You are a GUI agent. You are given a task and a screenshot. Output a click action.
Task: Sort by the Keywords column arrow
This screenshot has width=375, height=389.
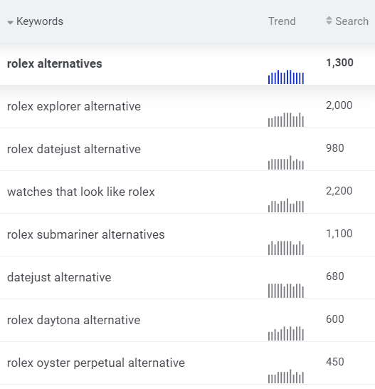(10, 23)
